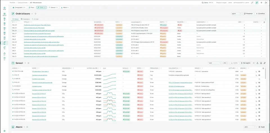This screenshot has height=133, width=270.
Task: Open chart icon for E-GAS-01 sensor row
Action: pyautogui.click(x=260, y=79)
